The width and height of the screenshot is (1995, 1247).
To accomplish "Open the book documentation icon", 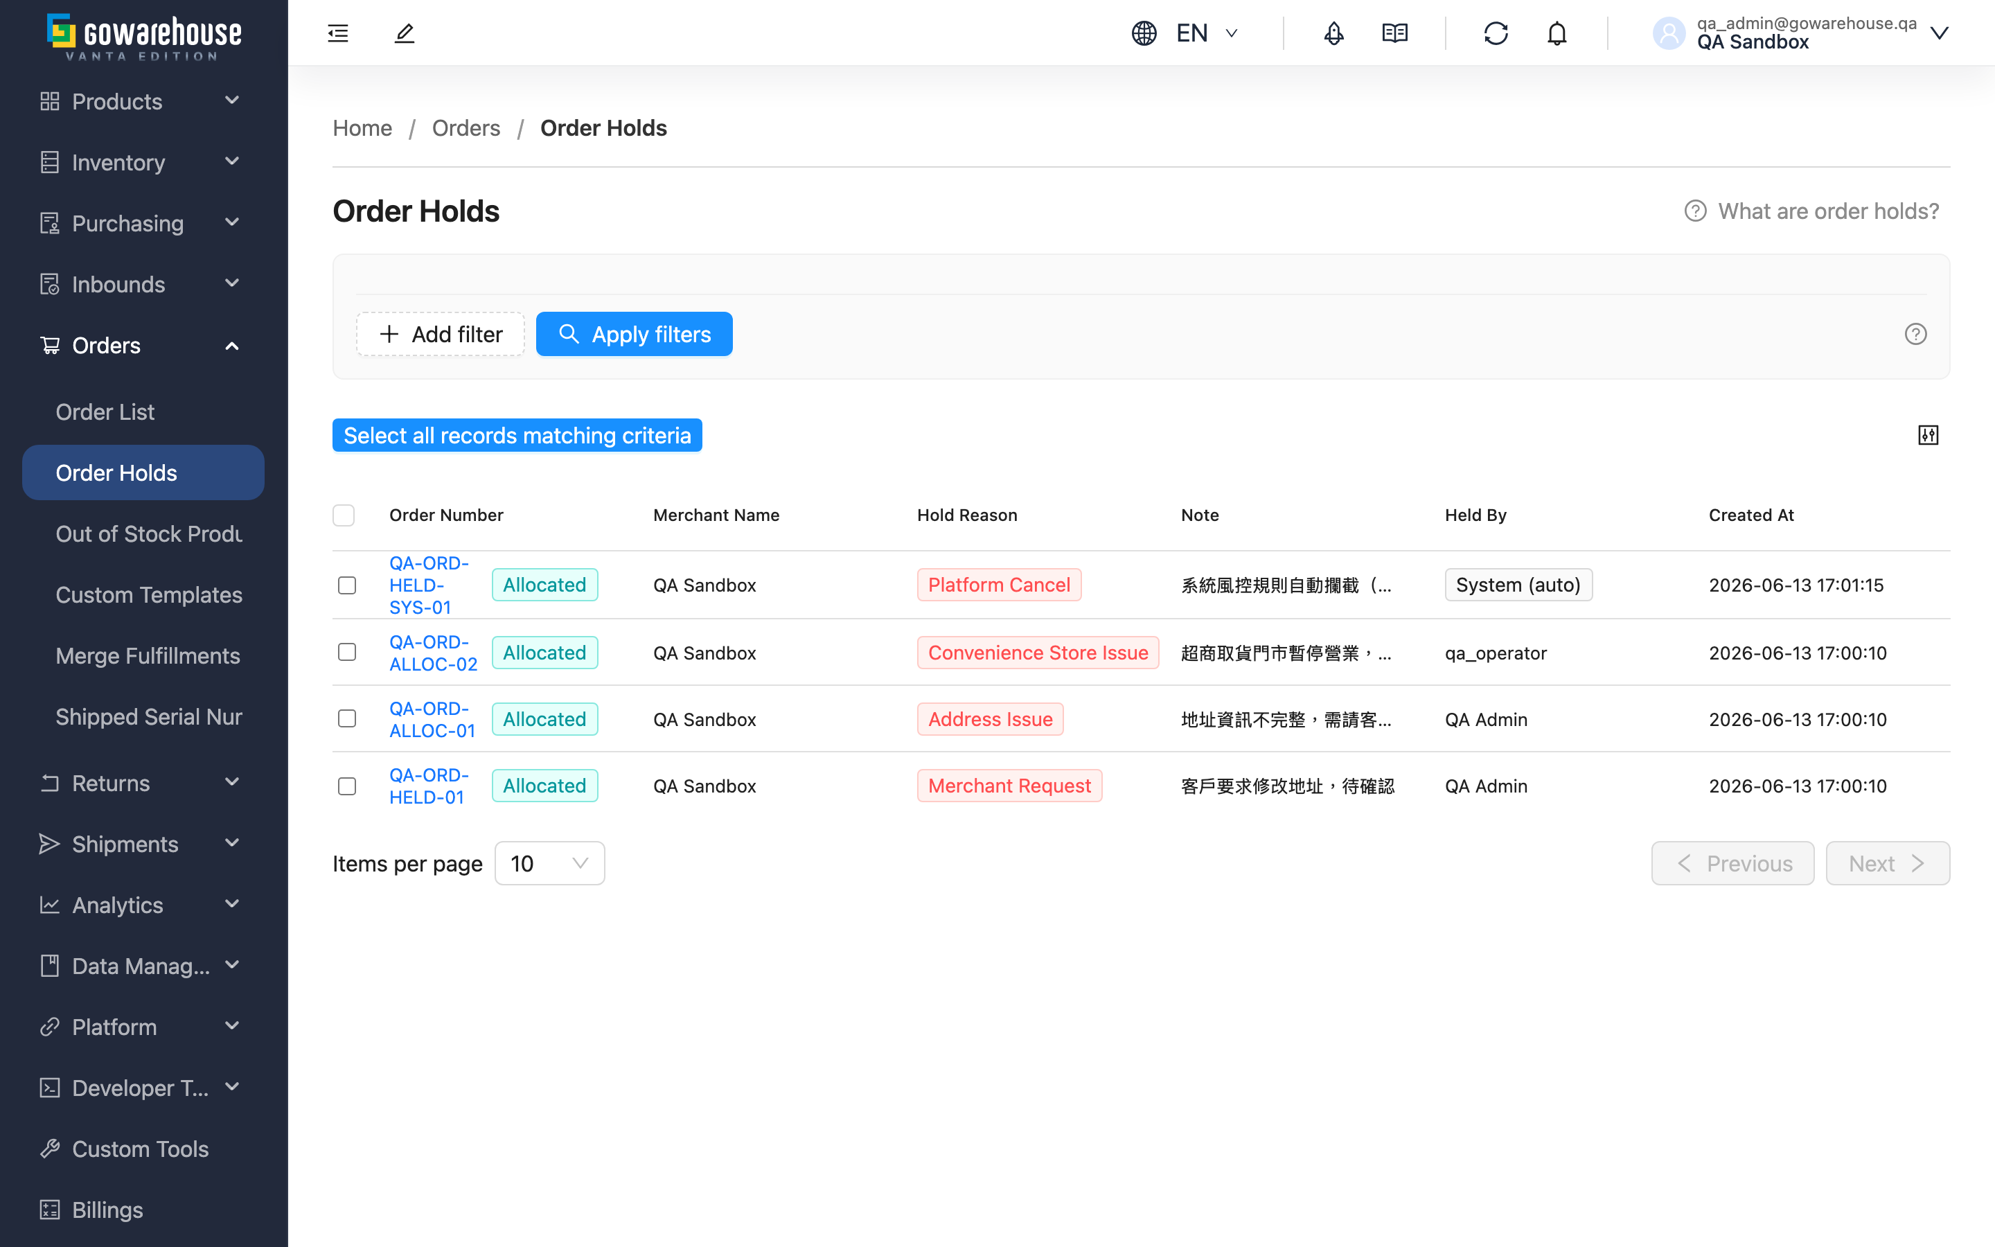I will click(x=1395, y=33).
